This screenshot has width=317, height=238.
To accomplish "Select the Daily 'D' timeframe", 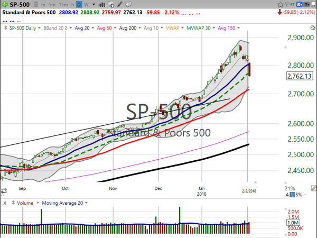I will [x=79, y=4].
